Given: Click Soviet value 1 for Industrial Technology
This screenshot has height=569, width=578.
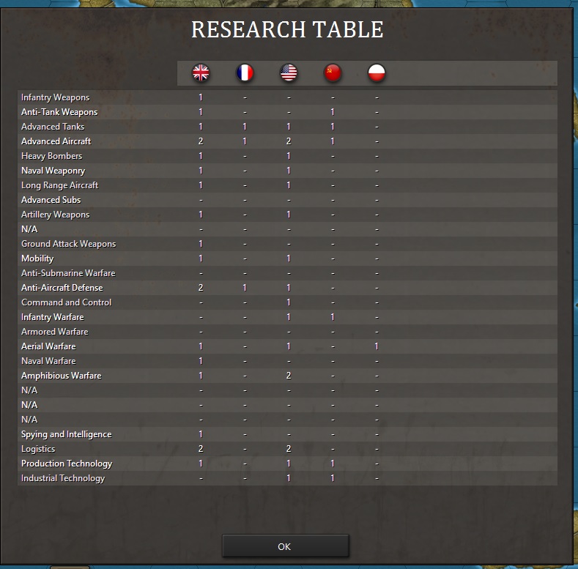Looking at the screenshot, I should pos(333,478).
